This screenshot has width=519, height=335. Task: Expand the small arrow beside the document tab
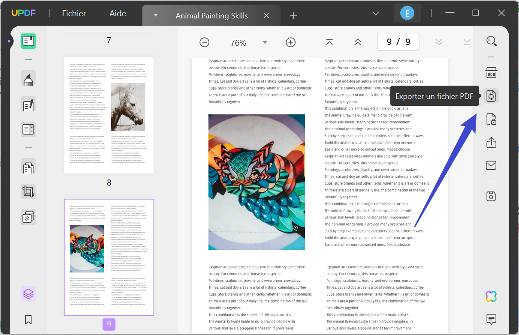(155, 15)
